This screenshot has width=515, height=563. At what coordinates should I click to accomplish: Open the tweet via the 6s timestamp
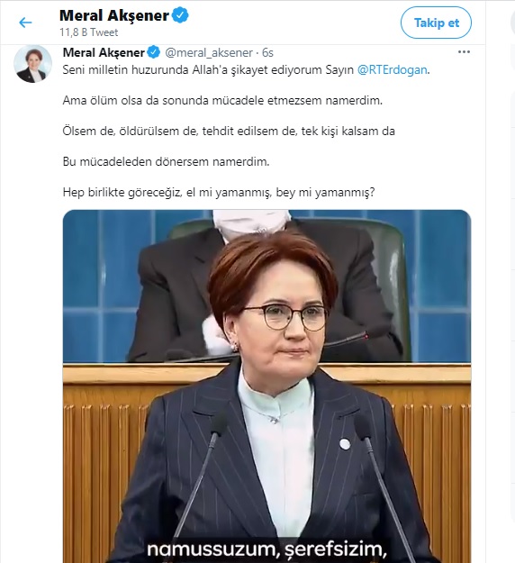[267, 53]
